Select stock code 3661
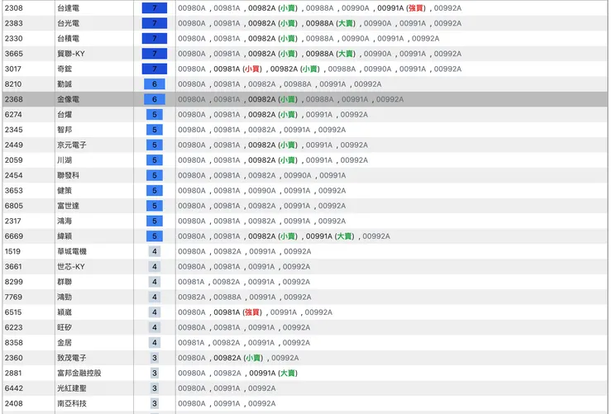 (x=13, y=267)
